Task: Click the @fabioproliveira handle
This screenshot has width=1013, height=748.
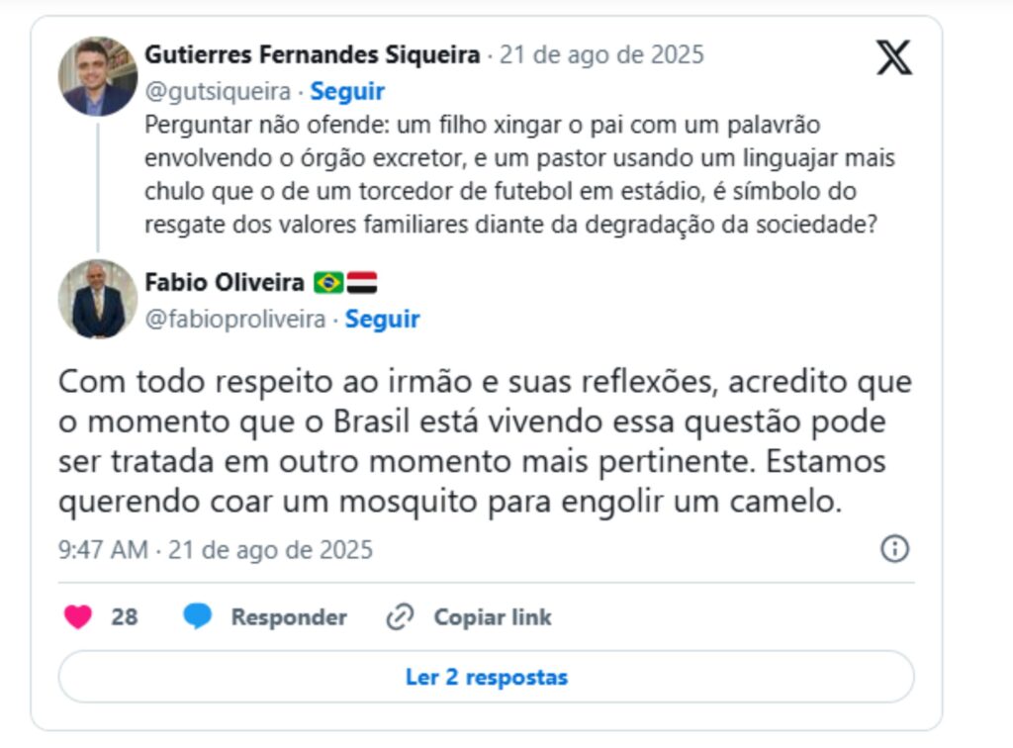Action: pos(235,319)
